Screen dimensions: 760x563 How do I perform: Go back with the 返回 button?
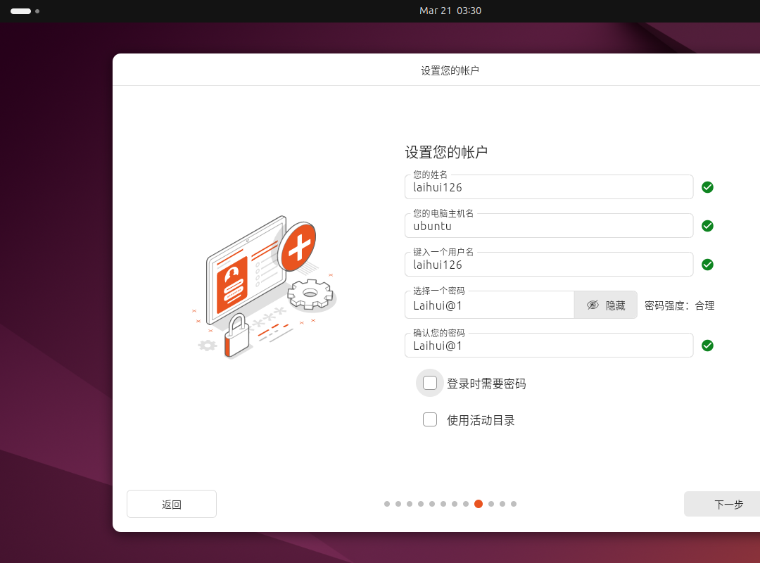coord(172,504)
